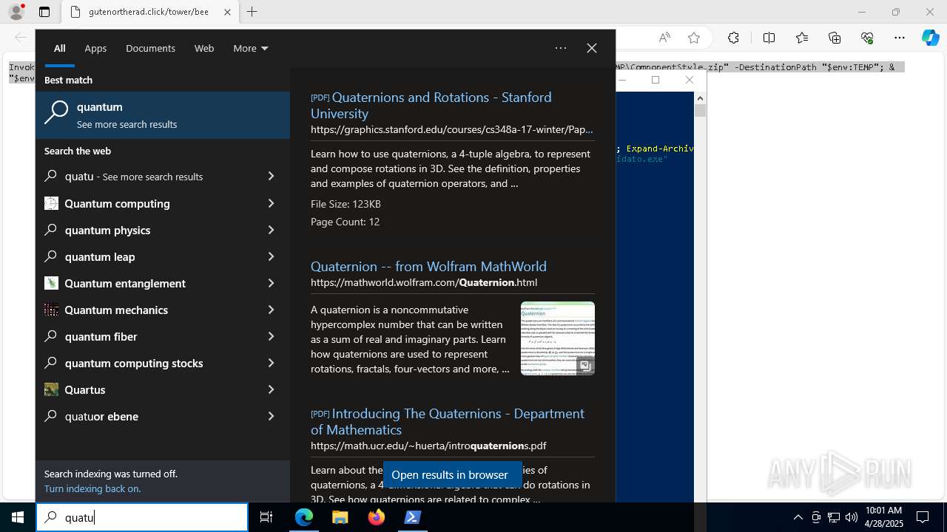Viewport: 947px width, 532px height.
Task: Open a new Edge tab
Action: 252,12
